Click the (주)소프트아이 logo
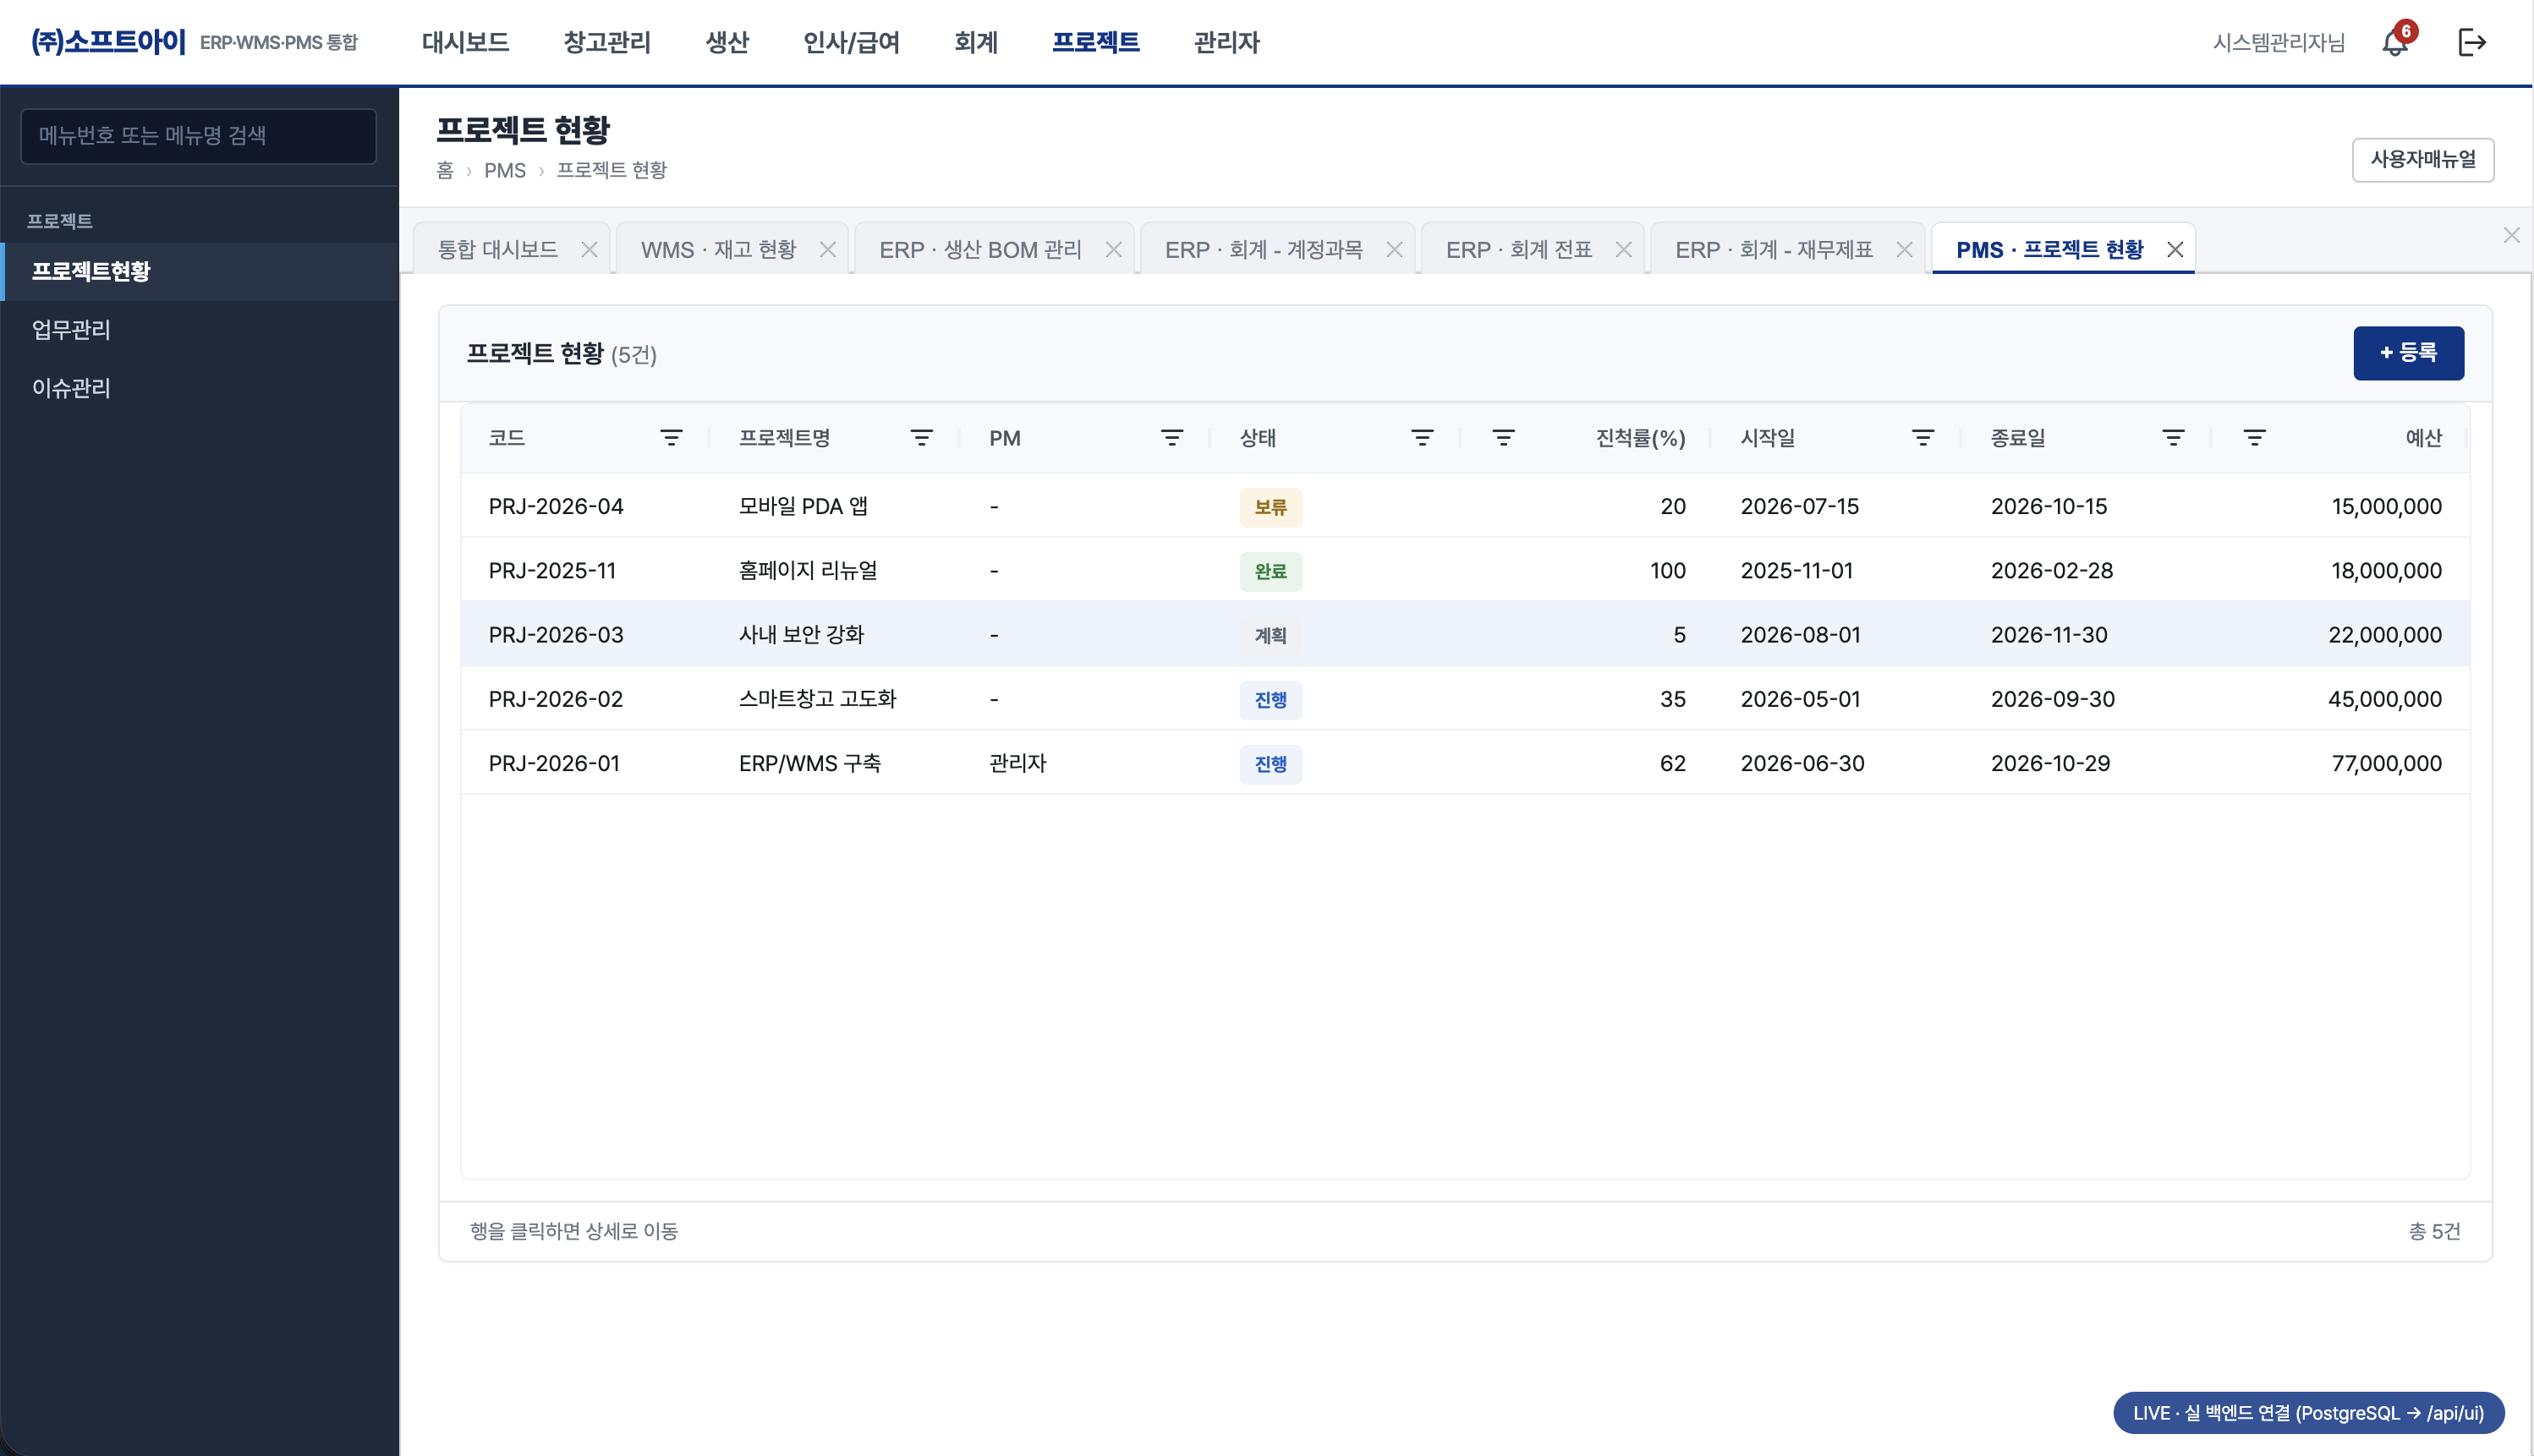Screen dimensions: 2534x1456 (108, 42)
